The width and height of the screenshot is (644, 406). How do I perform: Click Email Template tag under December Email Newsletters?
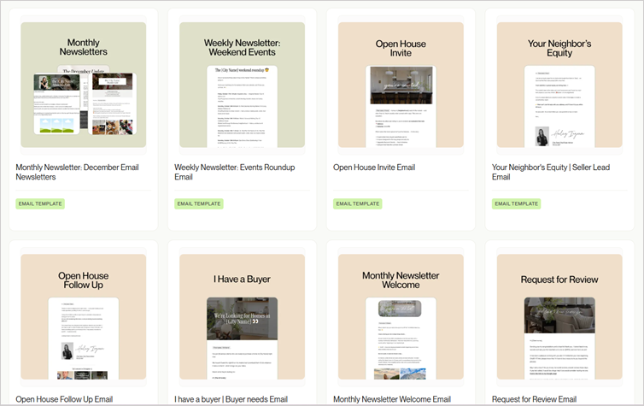click(x=40, y=203)
